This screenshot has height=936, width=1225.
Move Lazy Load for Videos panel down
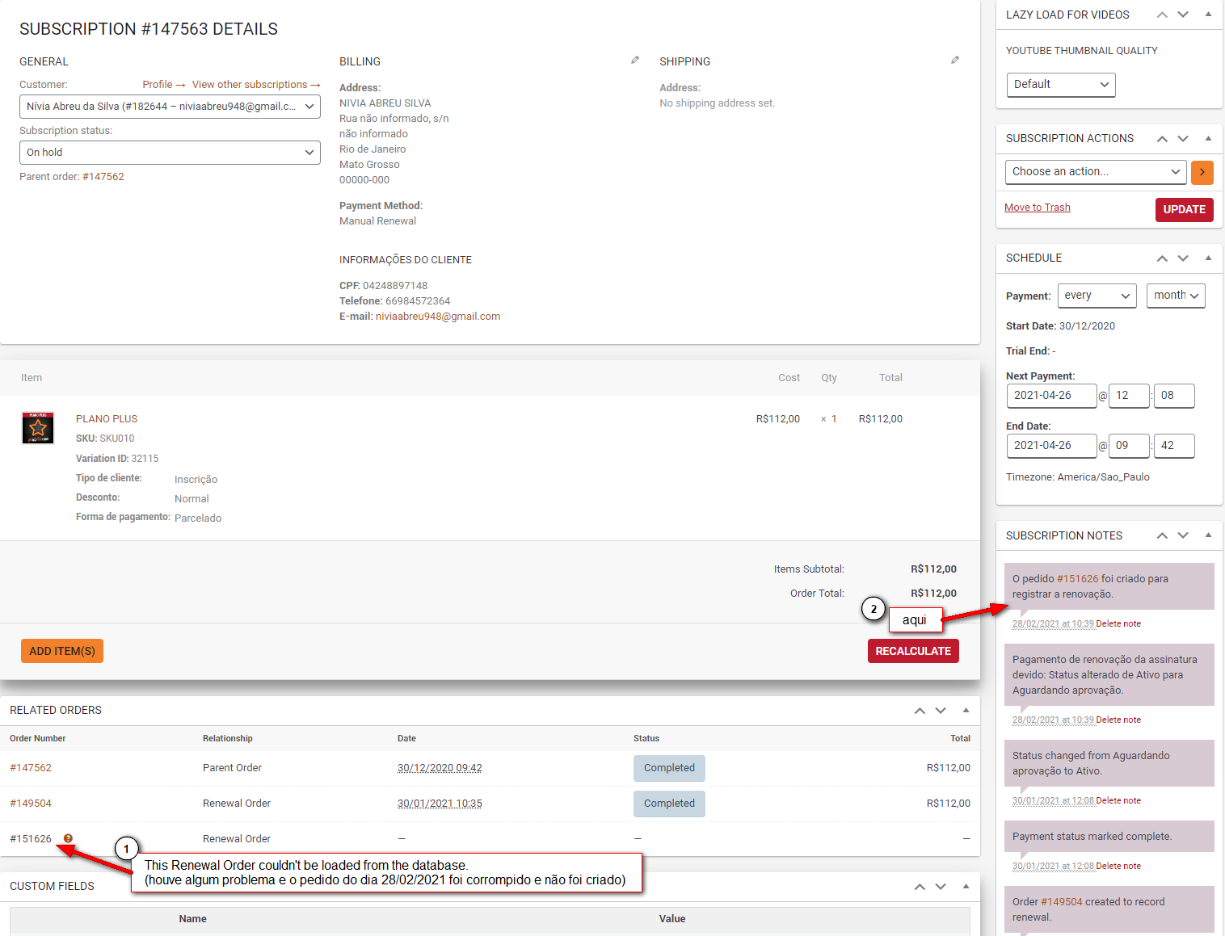1183,15
